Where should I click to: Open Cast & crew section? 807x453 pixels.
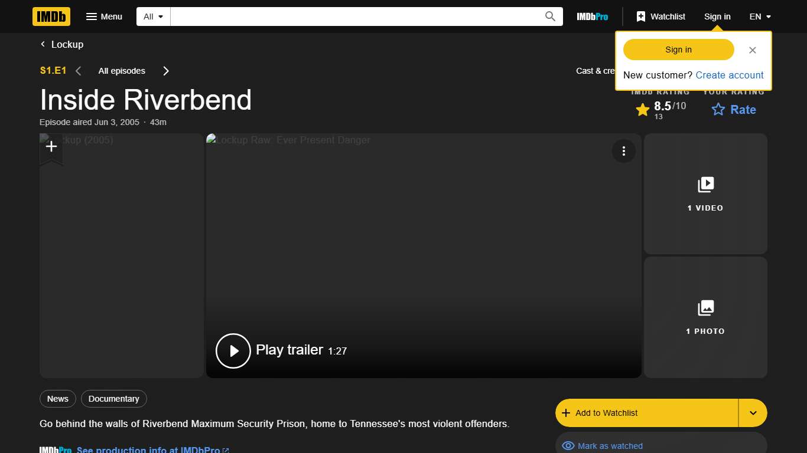click(596, 71)
